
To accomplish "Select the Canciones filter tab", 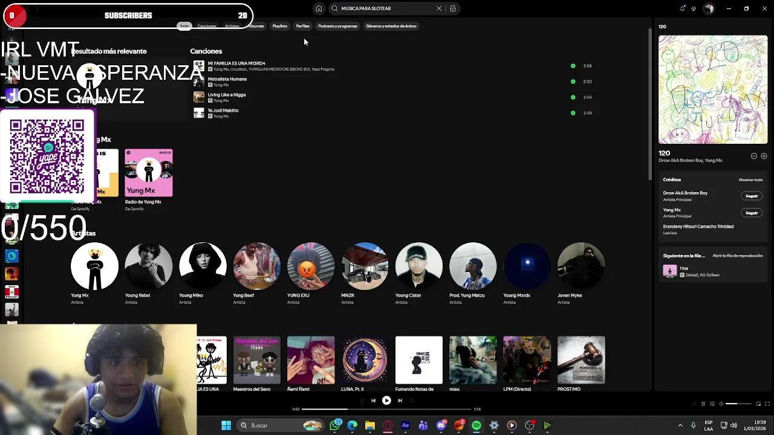I will pyautogui.click(x=207, y=26).
